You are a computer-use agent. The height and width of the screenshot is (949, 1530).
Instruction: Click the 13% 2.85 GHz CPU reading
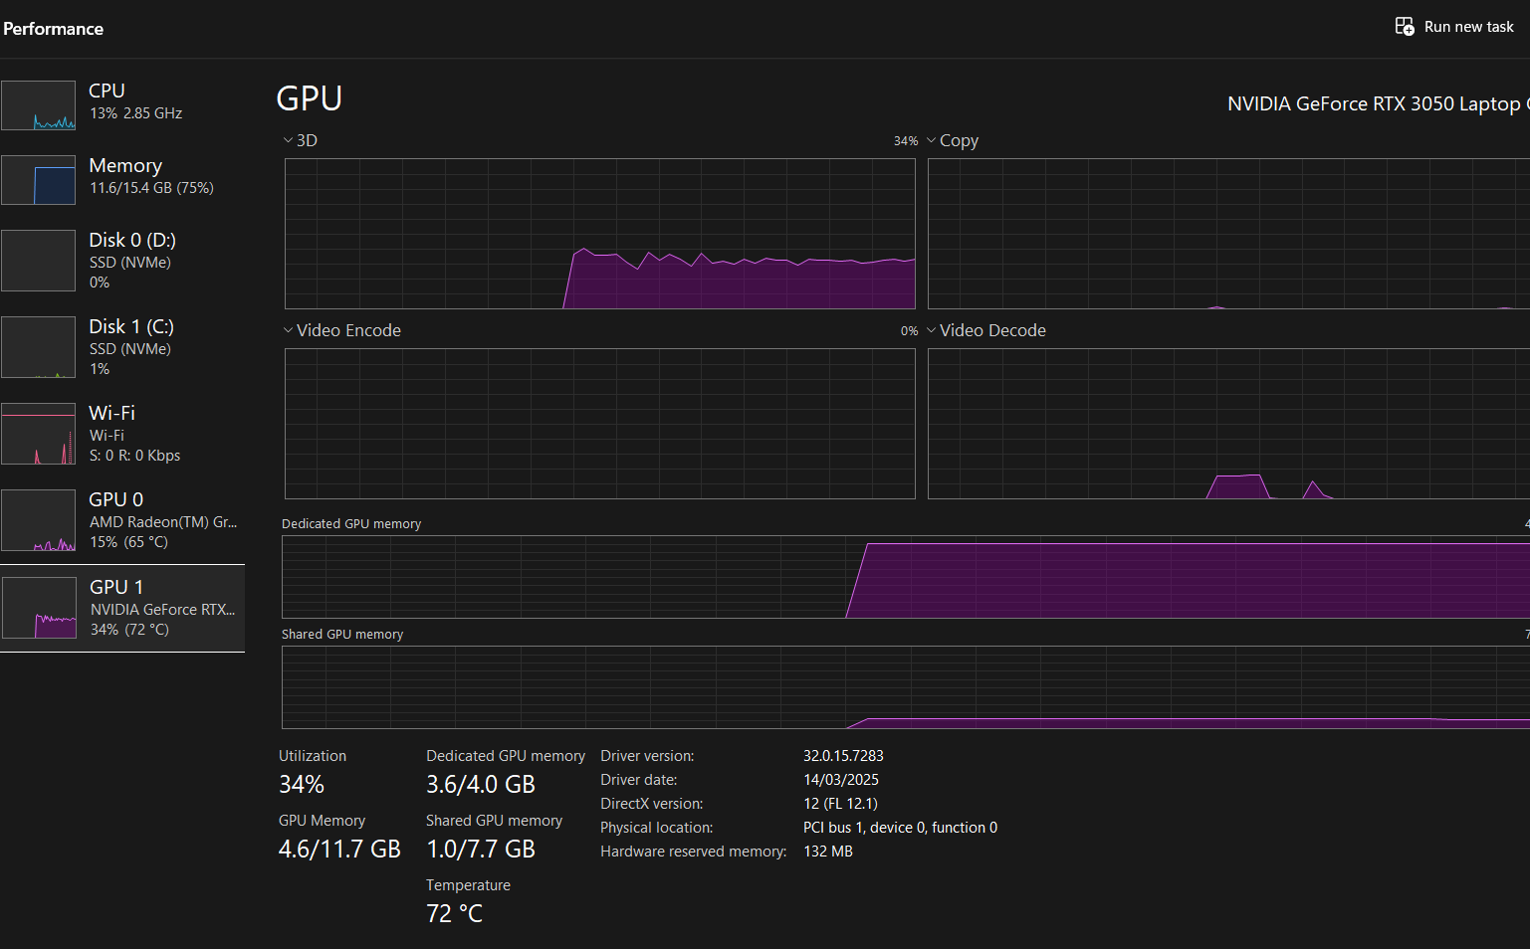135,113
